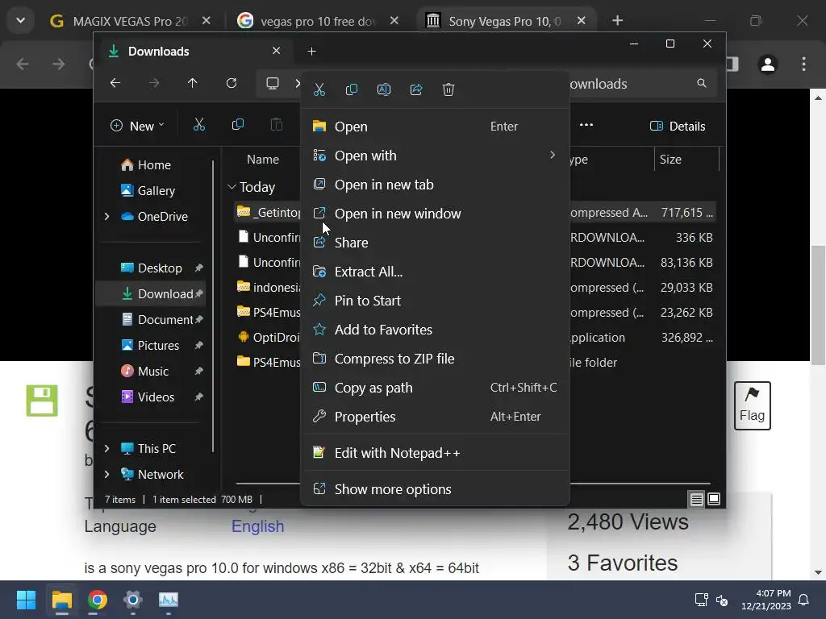Image resolution: width=826 pixels, height=619 pixels.
Task: Click the search icon in Explorer search box
Action: click(701, 83)
